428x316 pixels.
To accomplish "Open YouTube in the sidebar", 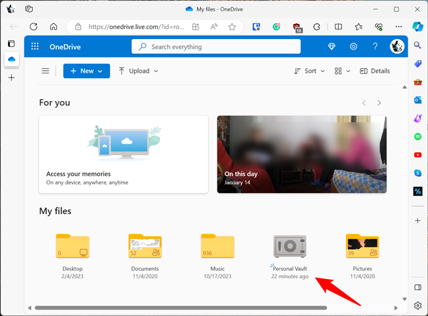I will (417, 155).
